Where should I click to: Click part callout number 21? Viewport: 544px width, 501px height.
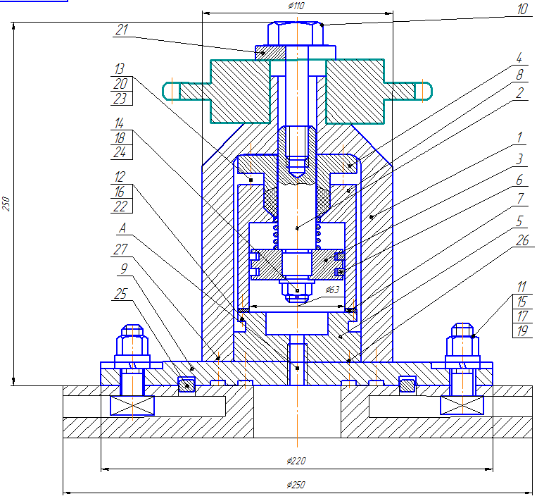[122, 30]
